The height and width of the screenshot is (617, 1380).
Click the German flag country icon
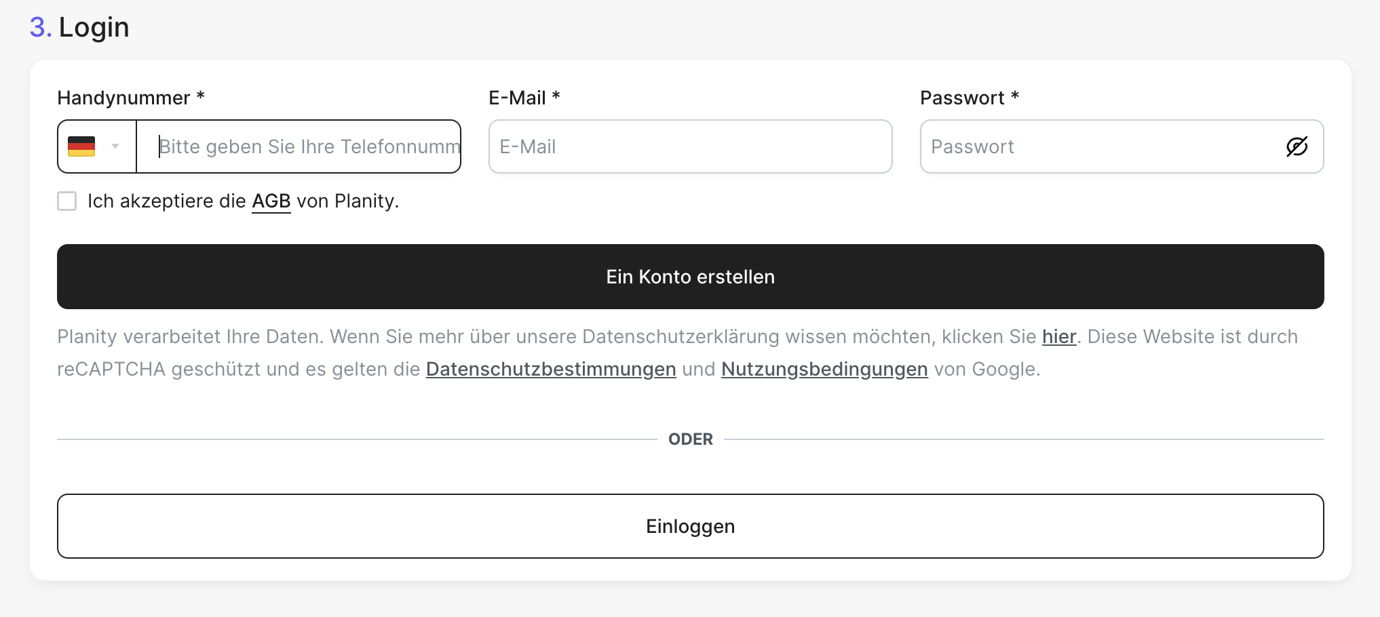pos(81,146)
